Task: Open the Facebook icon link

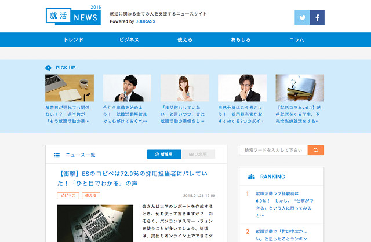Action: (x=317, y=17)
